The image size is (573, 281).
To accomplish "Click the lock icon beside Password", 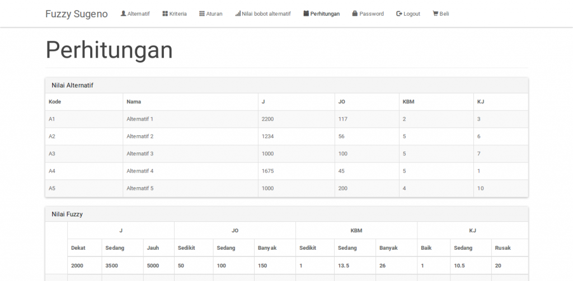I will (355, 13).
